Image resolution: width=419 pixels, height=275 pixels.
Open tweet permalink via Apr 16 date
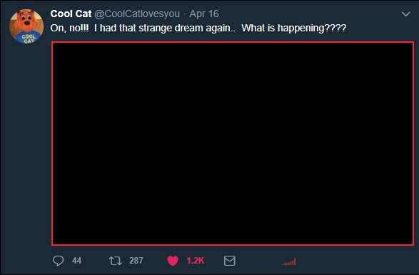point(204,14)
